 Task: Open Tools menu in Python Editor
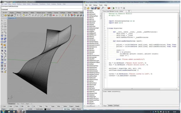tap(101, 5)
